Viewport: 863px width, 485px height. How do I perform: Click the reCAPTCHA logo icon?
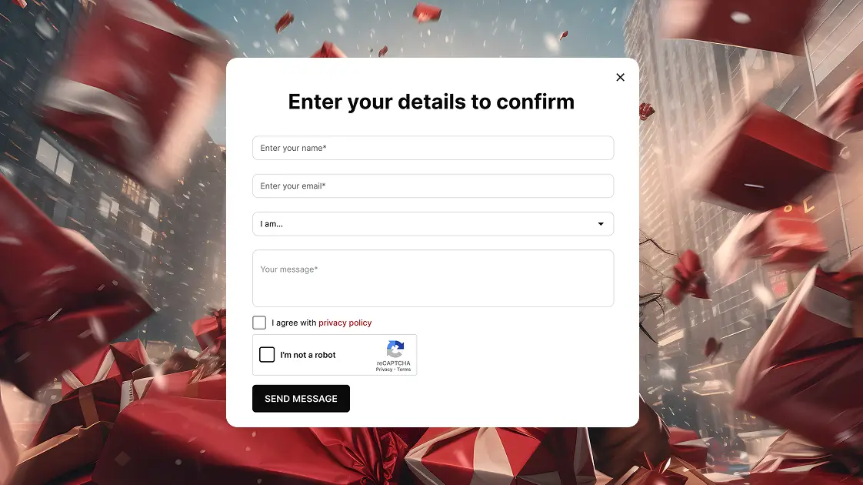pos(395,350)
